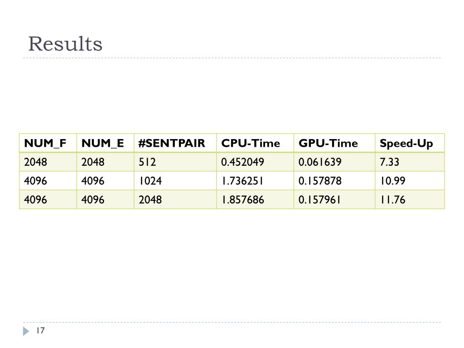This screenshot has height=348, width=464.
Task: Click the NUM_F column header
Action: coord(45,143)
